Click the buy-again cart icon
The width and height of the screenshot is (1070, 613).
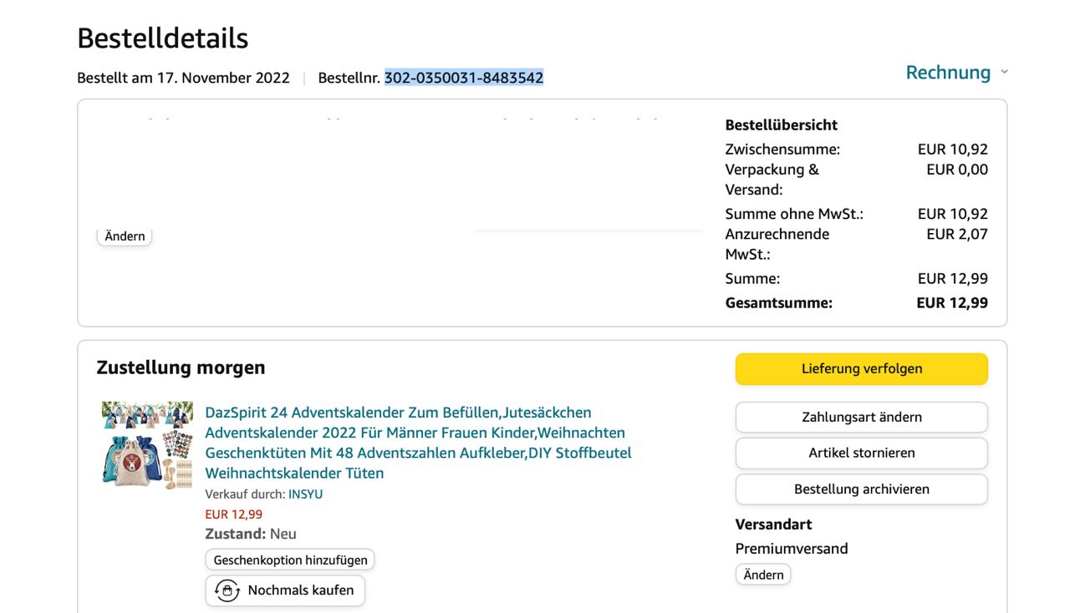click(227, 590)
